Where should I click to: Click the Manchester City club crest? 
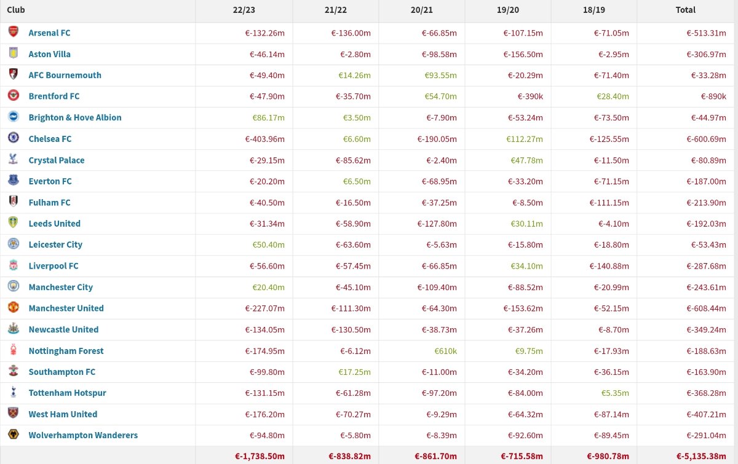14,286
